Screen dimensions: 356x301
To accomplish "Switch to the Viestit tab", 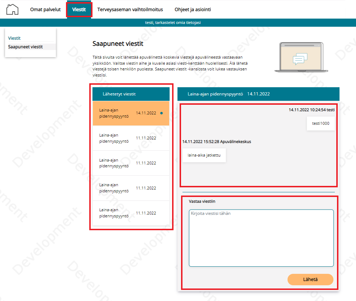I will click(x=79, y=10).
